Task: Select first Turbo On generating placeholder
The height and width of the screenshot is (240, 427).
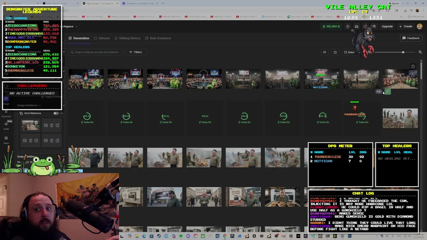Action: pos(87,118)
